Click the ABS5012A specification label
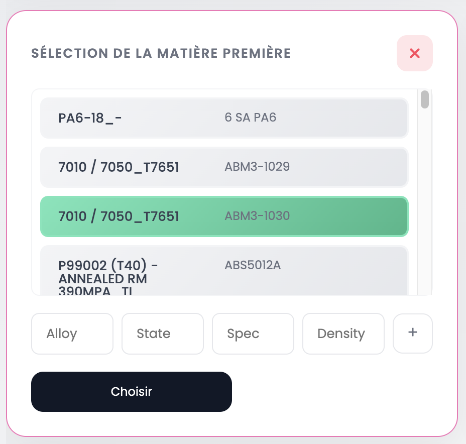 (x=253, y=265)
